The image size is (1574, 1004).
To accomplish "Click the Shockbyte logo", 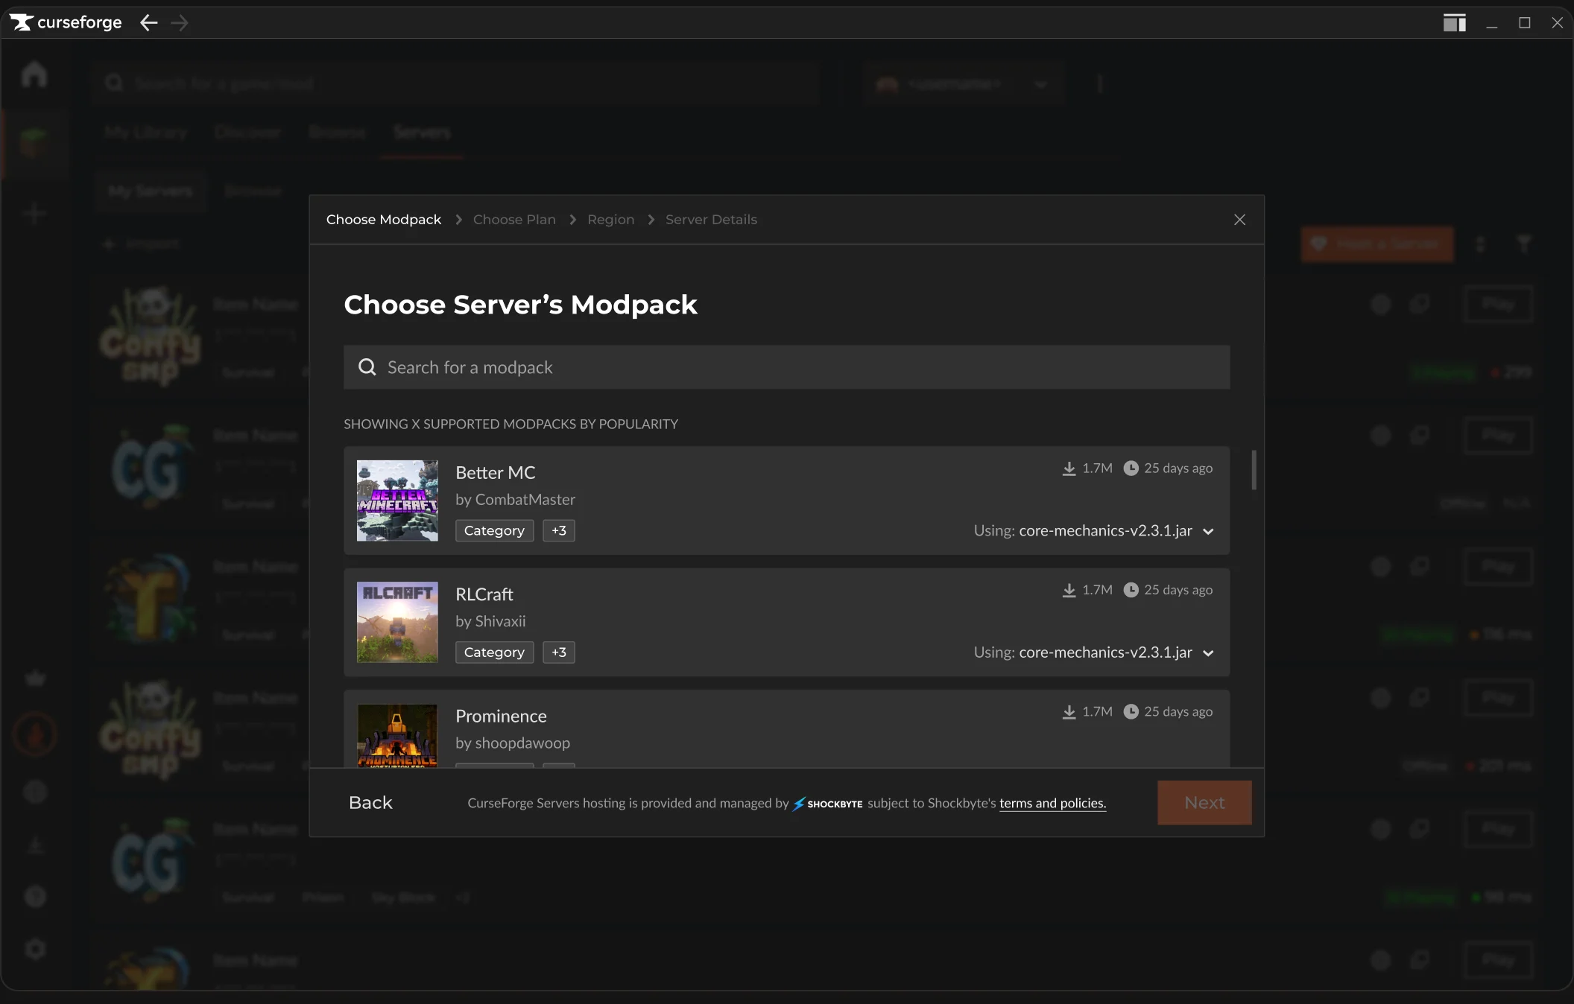I will [828, 804].
